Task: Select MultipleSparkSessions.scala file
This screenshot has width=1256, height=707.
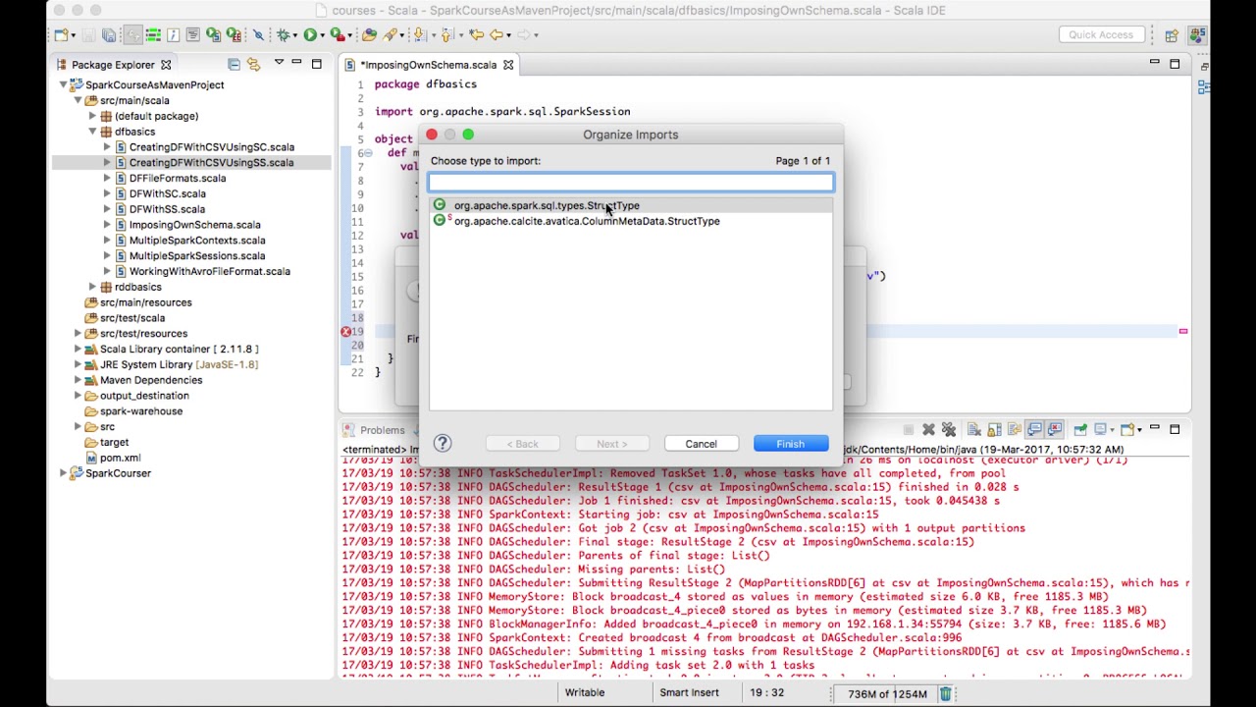Action: point(197,256)
